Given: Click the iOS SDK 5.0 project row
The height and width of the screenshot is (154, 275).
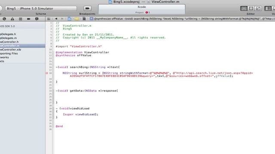Looking at the screenshot, I should click(x=7, y=26).
